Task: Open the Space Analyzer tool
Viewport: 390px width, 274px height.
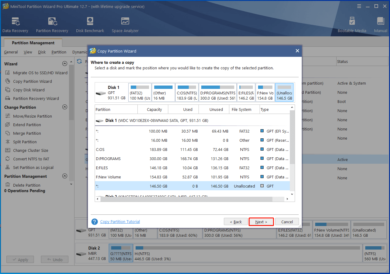Action: click(x=125, y=25)
